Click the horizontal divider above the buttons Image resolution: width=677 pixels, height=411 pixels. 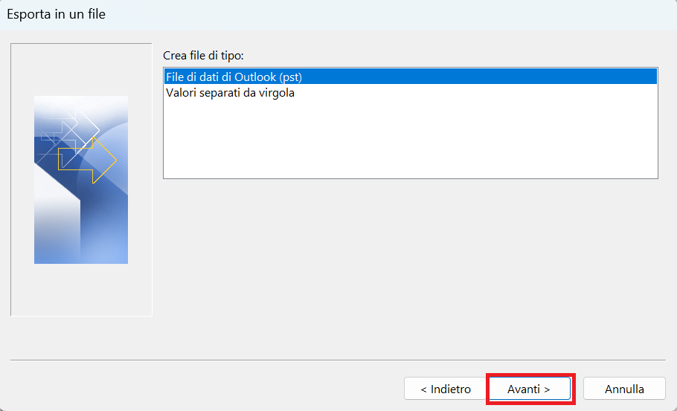pyautogui.click(x=338, y=360)
